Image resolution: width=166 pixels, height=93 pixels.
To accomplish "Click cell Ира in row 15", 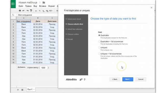I will (x=24, y=63).
